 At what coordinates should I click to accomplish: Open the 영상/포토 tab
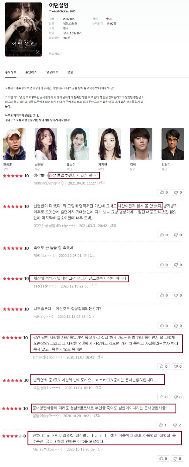click(52, 72)
